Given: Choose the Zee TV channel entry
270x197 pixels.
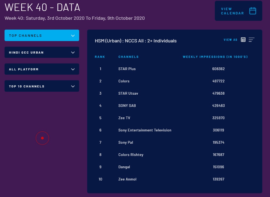Looking at the screenshot, I should point(124,118).
